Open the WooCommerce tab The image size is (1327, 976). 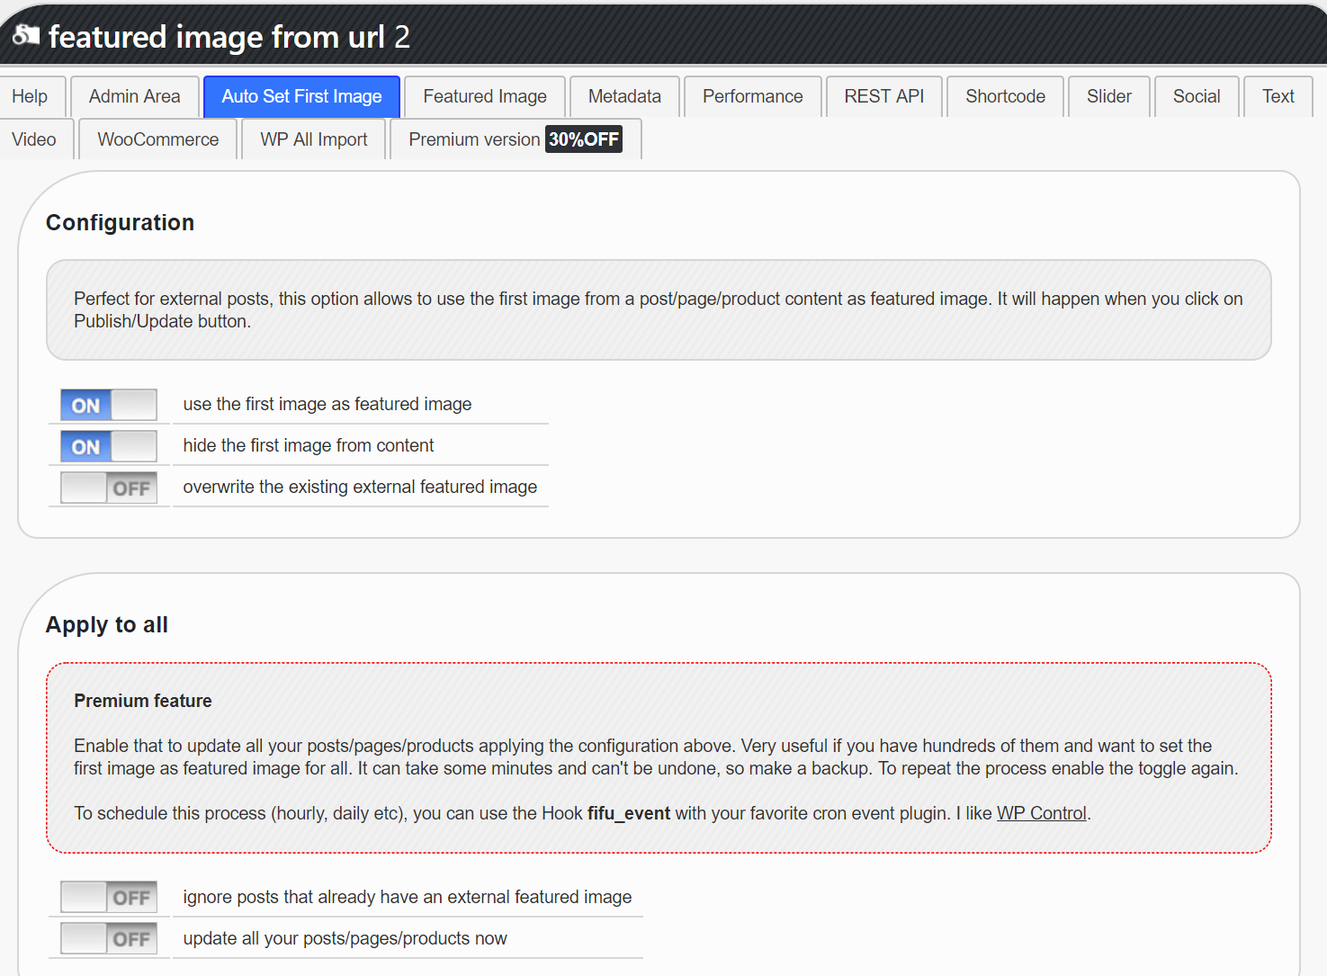pyautogui.click(x=158, y=139)
